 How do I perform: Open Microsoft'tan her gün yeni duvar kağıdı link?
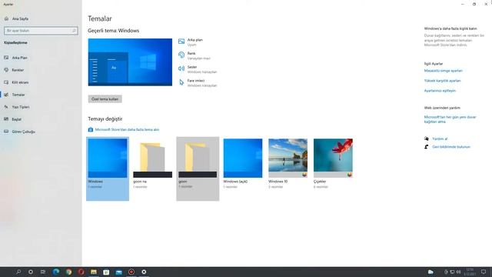[450, 119]
